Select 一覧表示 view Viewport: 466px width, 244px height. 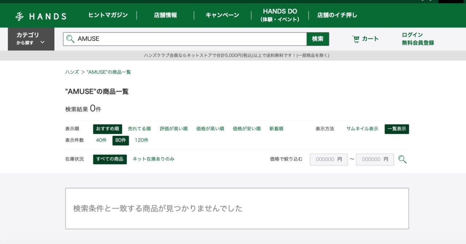click(397, 129)
